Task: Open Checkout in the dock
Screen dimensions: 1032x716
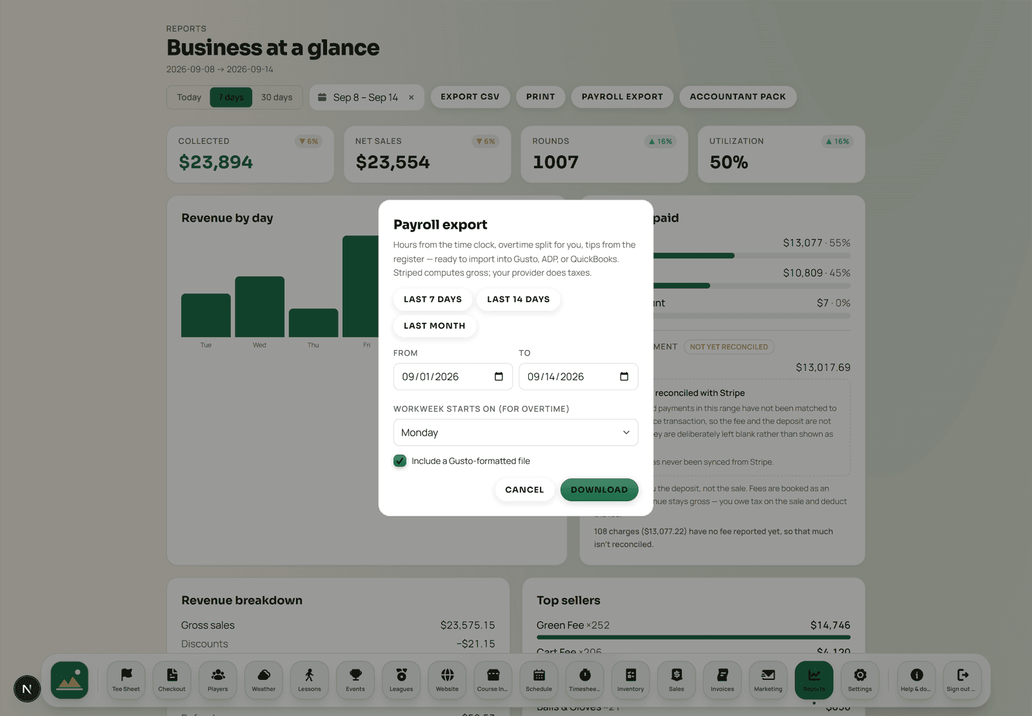Action: click(x=172, y=680)
